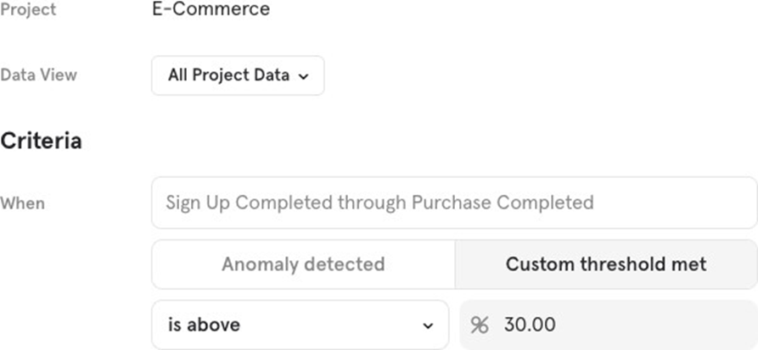This screenshot has height=350, width=758.
Task: Click the "is above" text in comparison selector
Action: pos(204,325)
